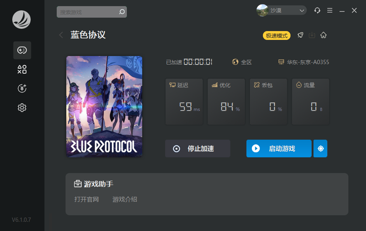
Task: Close the accelerator window
Action: 354,10
